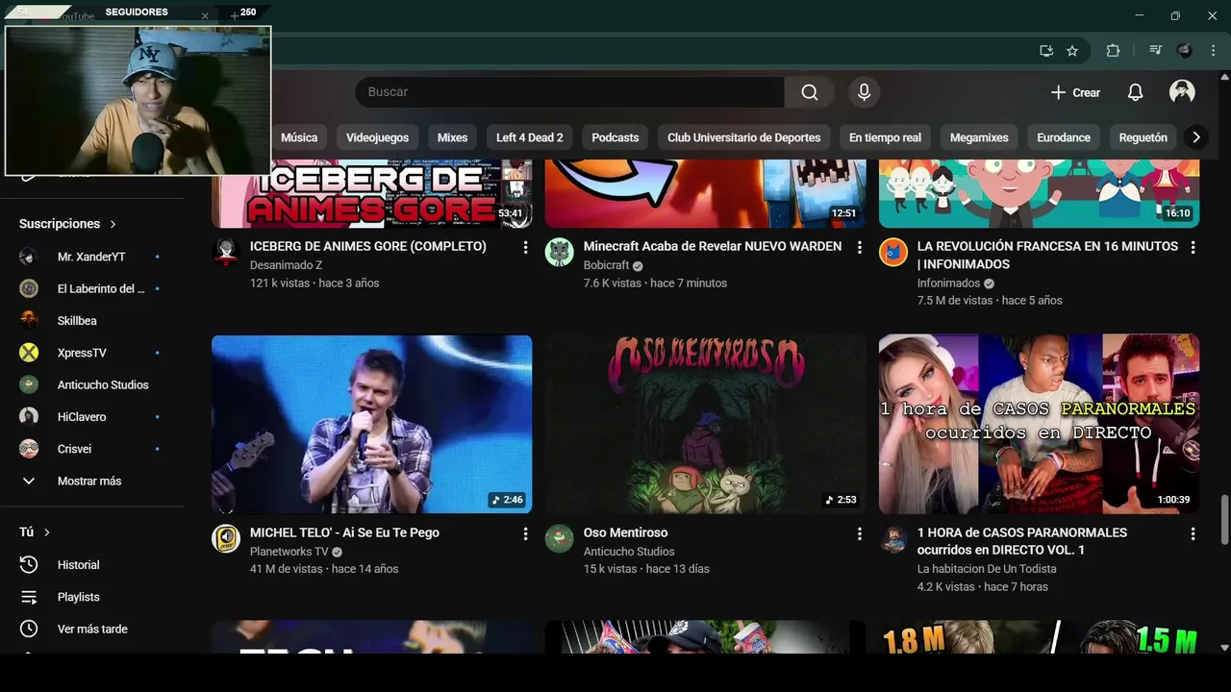1231x692 pixels.
Task: Click the search magnifier button
Action: click(x=810, y=92)
